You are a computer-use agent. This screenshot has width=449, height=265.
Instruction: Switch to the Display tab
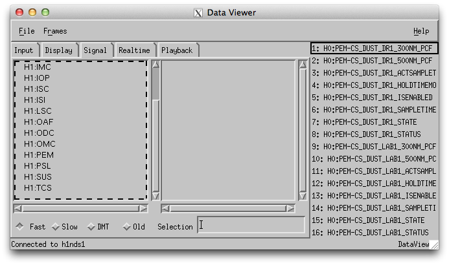pos(59,50)
